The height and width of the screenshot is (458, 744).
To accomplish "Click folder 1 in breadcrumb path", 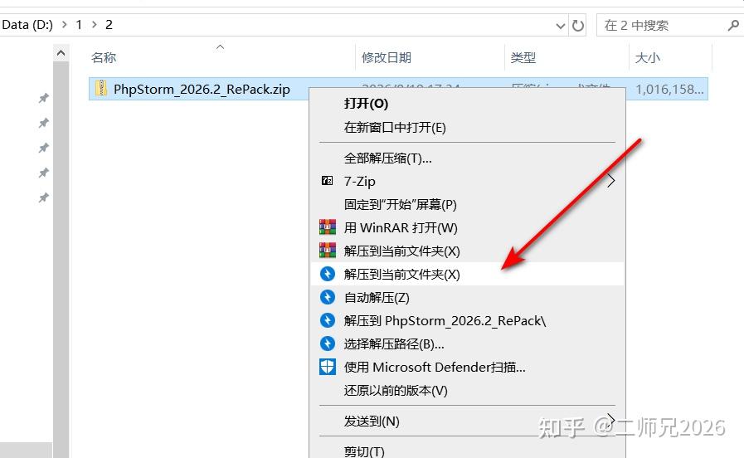I will coord(79,25).
